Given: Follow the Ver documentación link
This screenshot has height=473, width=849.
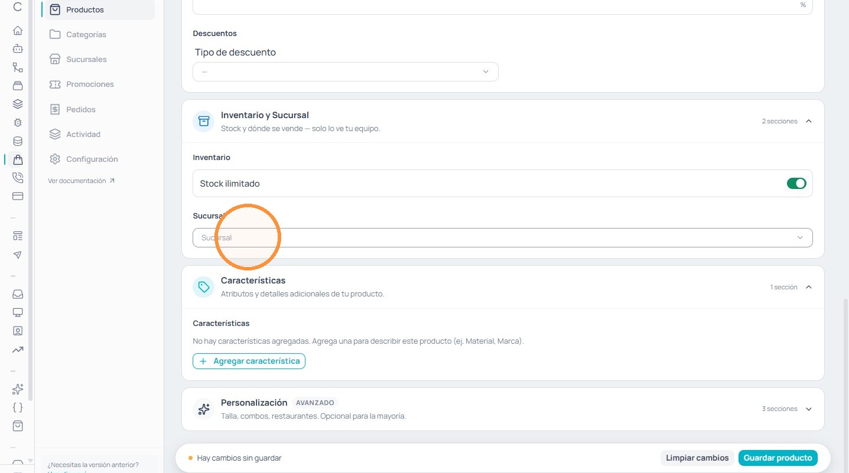Looking at the screenshot, I should point(82,181).
